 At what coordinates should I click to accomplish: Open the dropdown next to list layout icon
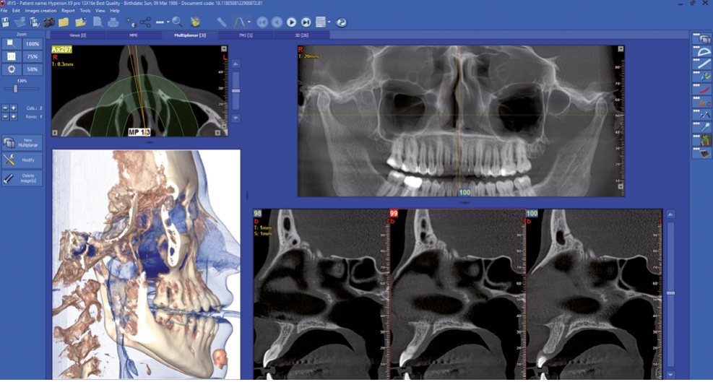point(329,22)
